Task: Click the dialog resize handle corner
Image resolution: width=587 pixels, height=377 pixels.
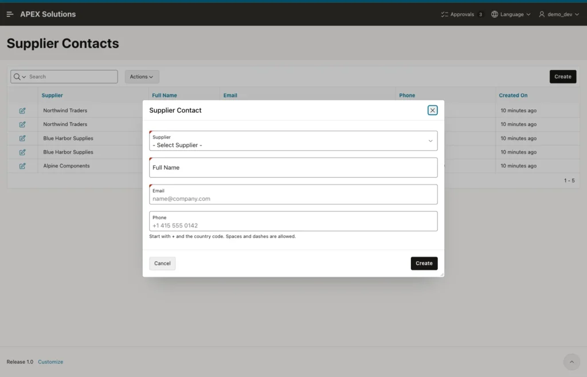Action: tap(442, 274)
